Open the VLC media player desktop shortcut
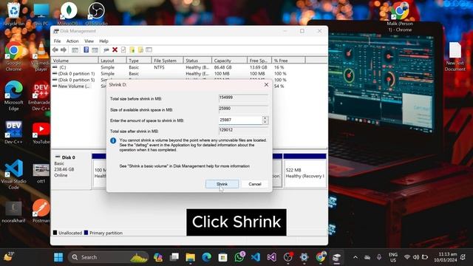Screen dimensions: 473x266 pyautogui.click(x=41, y=56)
